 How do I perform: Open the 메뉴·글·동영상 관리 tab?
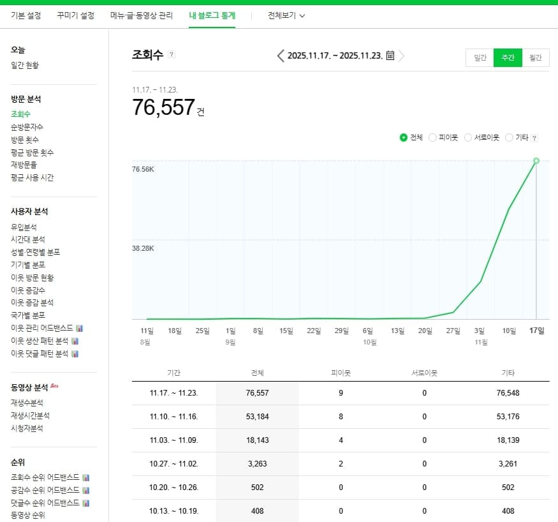point(142,16)
